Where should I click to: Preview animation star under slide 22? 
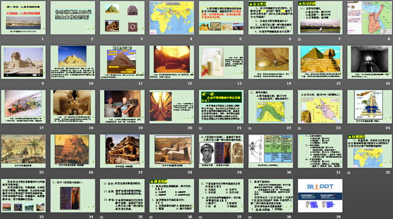pos(250,129)
